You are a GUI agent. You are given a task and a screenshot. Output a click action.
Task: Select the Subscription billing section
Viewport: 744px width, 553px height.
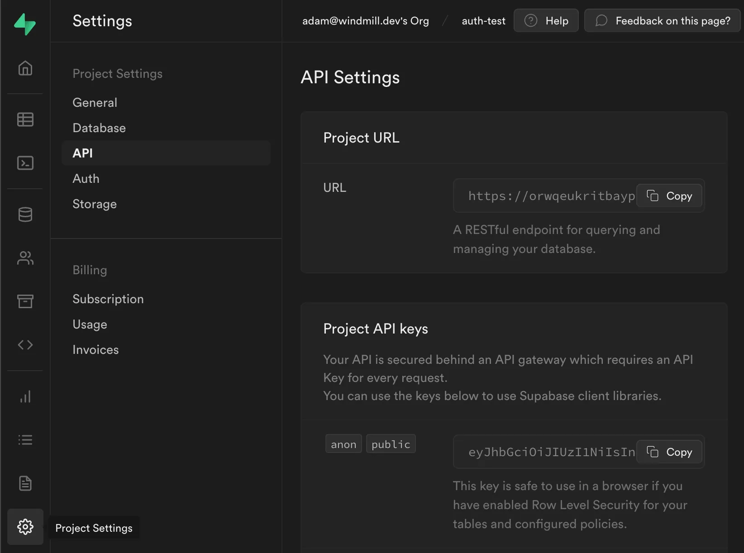point(108,299)
